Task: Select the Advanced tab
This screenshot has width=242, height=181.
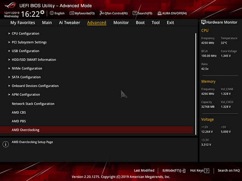Action: click(97, 23)
